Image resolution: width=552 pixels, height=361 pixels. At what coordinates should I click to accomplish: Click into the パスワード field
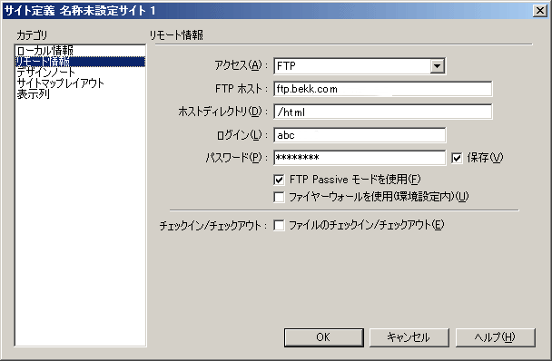coord(360,158)
